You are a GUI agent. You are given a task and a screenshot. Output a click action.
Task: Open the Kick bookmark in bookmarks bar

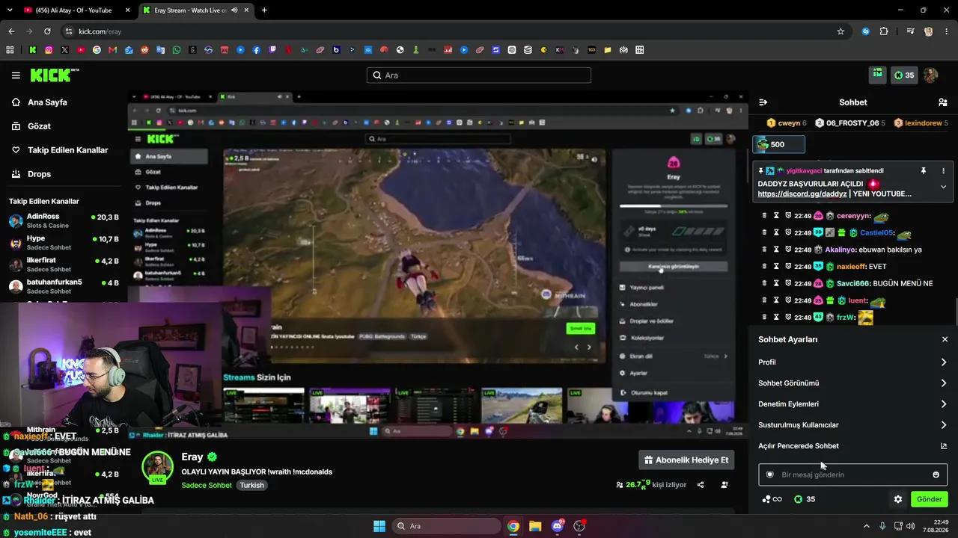pos(32,50)
